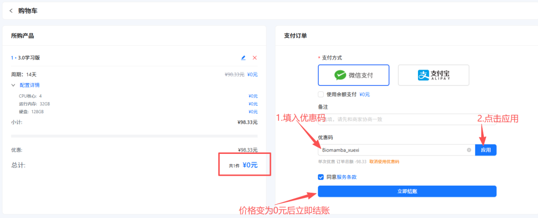538x218 pixels.
Task: Uncheck the 同意 agreement checkbox
Action: 321,177
